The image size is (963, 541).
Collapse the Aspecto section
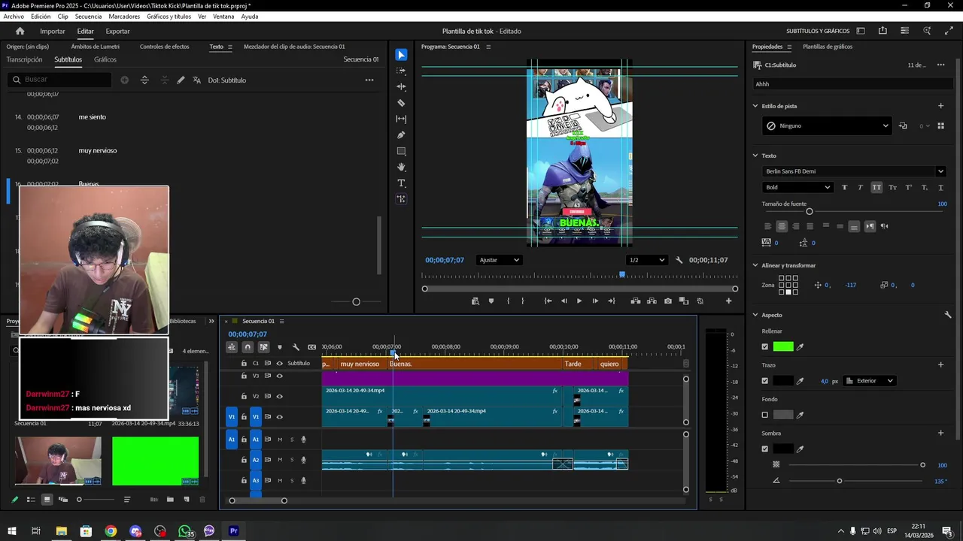coord(755,315)
